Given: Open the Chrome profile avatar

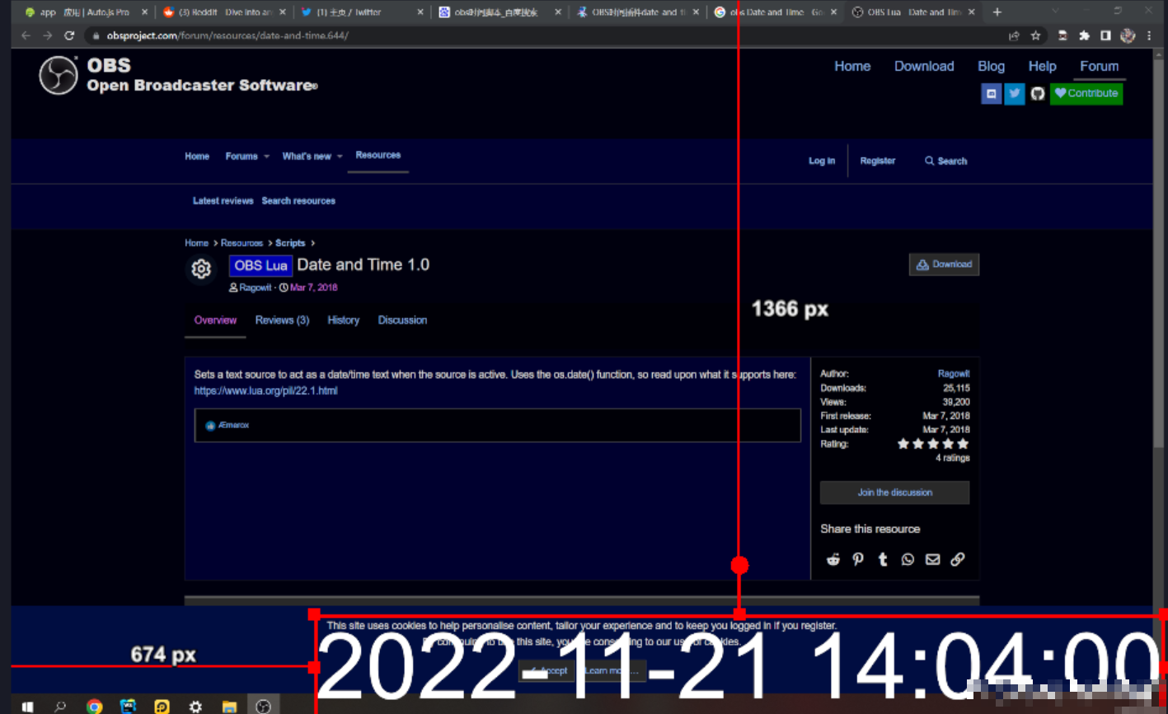Looking at the screenshot, I should point(1128,36).
